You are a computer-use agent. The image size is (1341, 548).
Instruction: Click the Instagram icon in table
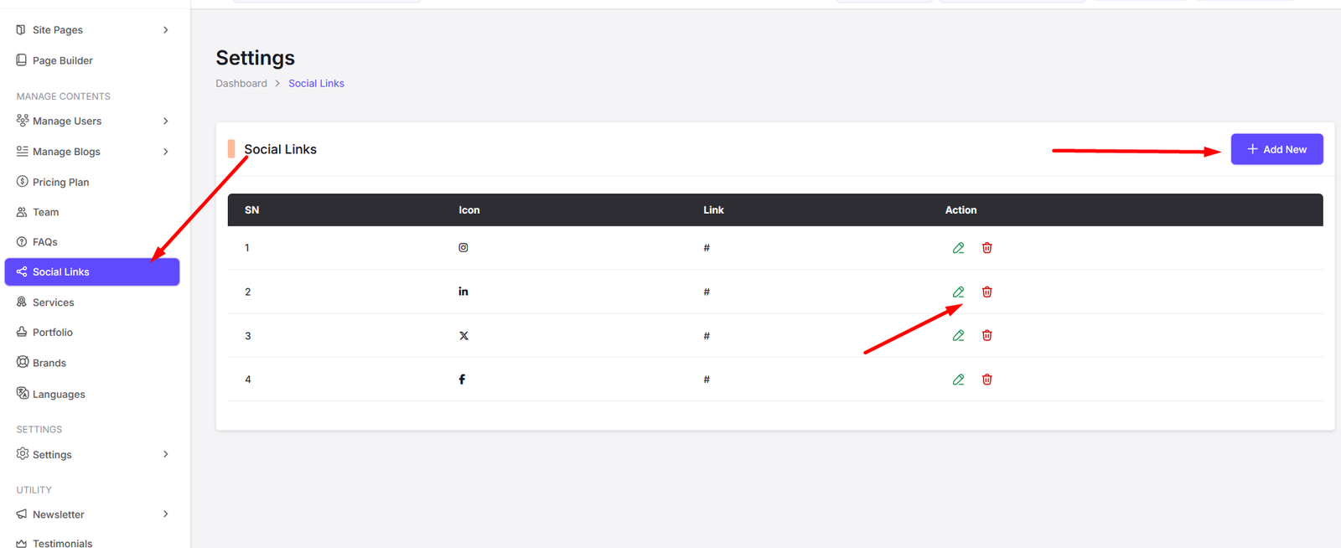pyautogui.click(x=463, y=248)
